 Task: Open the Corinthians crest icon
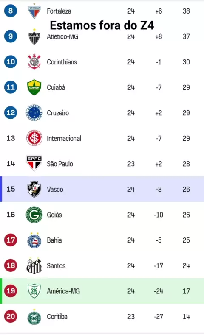[x=34, y=62]
